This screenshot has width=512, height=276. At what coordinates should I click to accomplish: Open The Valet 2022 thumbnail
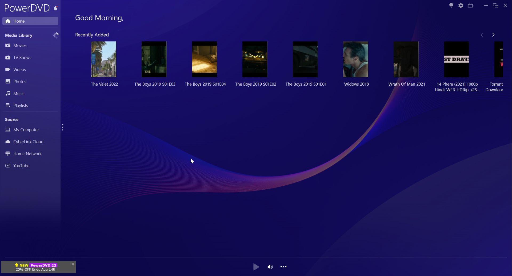tap(104, 59)
